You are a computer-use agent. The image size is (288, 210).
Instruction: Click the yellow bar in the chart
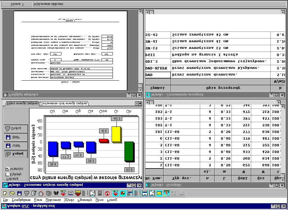point(117,134)
